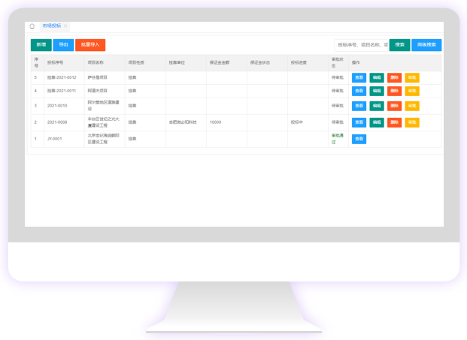Click 审批 for row 2021-0008
Image resolution: width=467 pixels, height=340 pixels.
tap(412, 122)
